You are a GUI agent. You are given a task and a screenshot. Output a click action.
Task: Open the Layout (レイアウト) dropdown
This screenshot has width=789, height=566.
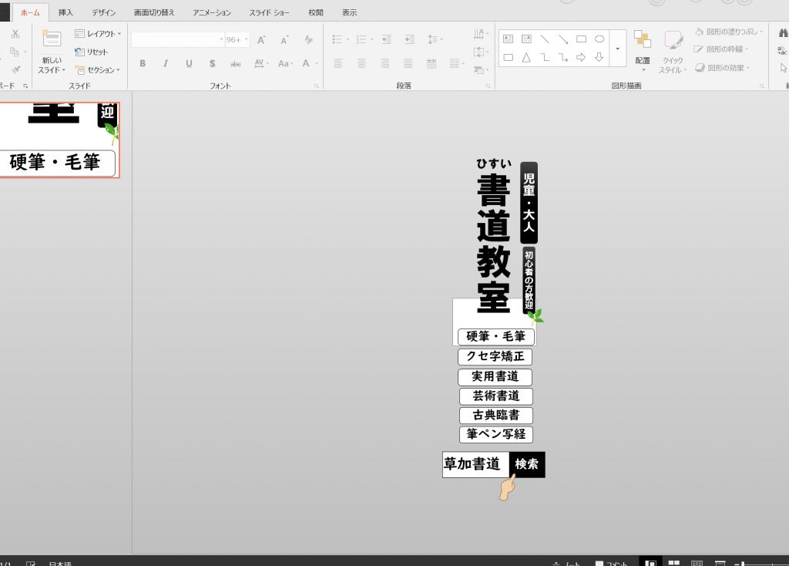tap(98, 34)
